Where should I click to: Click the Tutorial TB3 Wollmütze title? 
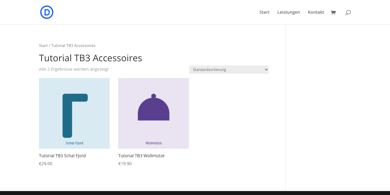[x=141, y=156]
